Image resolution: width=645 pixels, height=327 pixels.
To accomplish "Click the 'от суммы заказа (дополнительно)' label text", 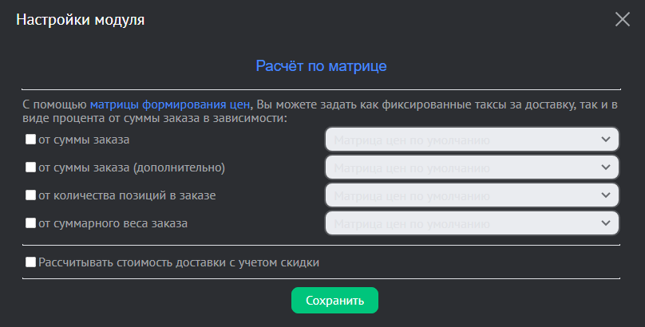I will click(132, 167).
